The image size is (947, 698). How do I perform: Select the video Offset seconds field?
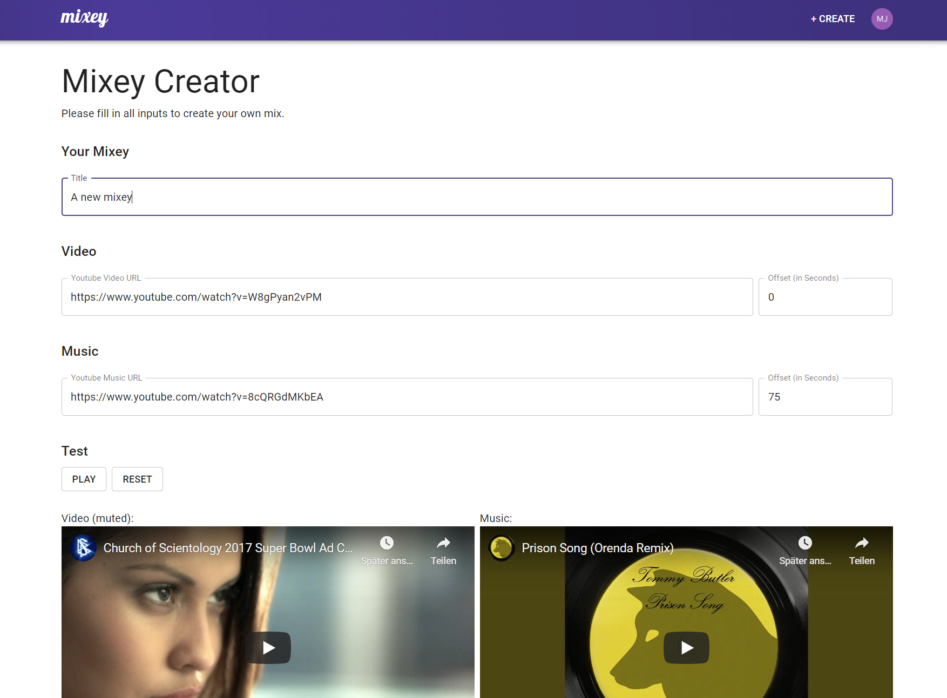click(825, 296)
